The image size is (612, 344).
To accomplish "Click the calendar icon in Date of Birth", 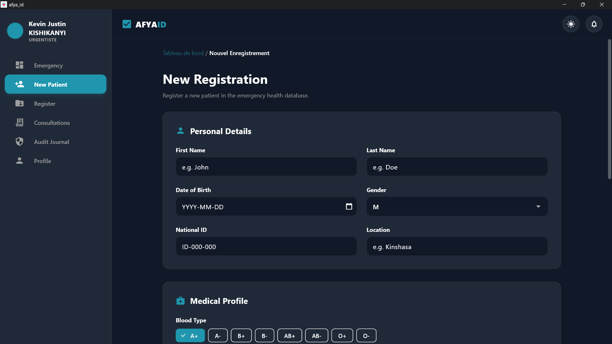I will pos(349,206).
